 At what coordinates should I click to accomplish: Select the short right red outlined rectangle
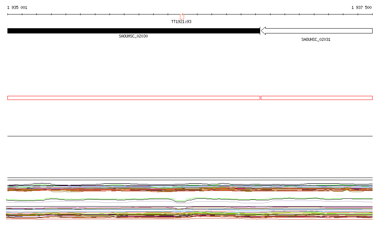317,98
